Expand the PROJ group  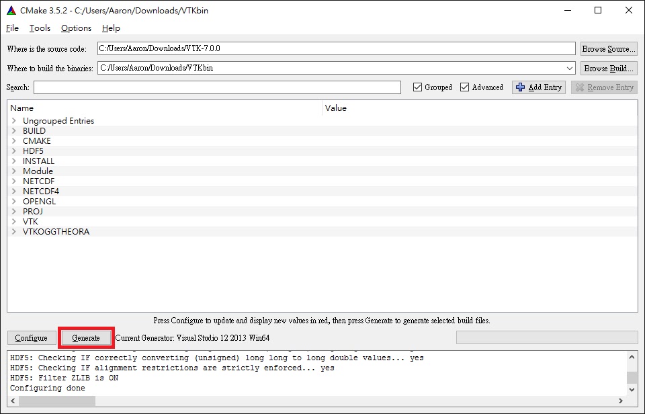point(14,212)
